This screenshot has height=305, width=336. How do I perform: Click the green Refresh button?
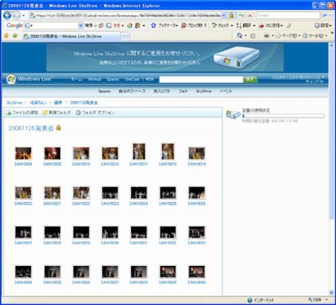pyautogui.click(x=241, y=15)
